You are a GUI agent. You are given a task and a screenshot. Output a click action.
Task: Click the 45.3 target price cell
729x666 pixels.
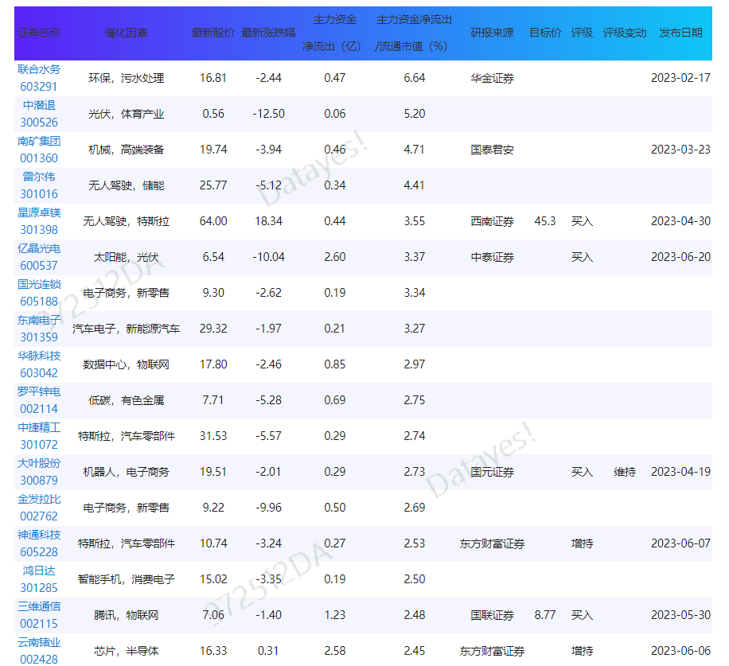[x=545, y=222]
